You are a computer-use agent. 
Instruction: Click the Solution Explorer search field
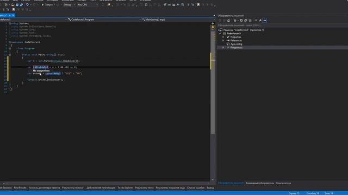(282, 25)
